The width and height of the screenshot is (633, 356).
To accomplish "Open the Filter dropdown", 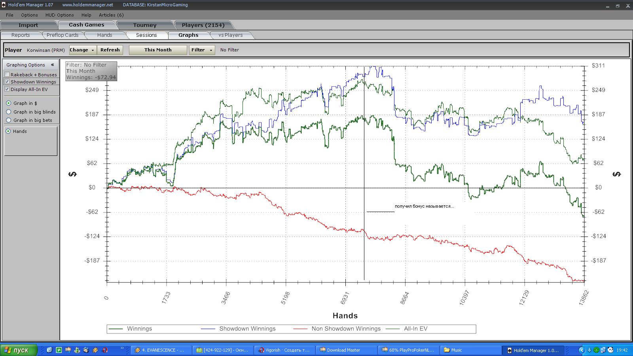I will pyautogui.click(x=202, y=50).
